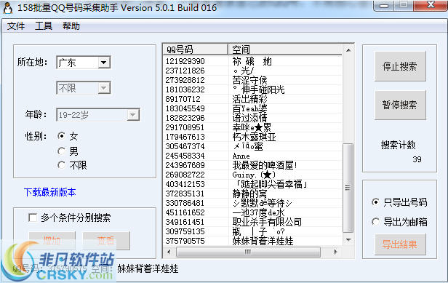Select the row 403412153 踮起脚尖看幸福
Image resolution: width=448 pixels, height=283 pixels.
pyautogui.click(x=253, y=184)
